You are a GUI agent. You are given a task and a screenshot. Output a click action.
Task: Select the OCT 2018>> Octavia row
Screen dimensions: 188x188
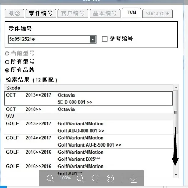coord(88,109)
